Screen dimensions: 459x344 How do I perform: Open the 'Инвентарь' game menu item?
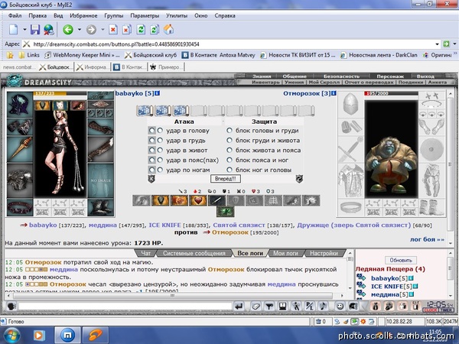pyautogui.click(x=265, y=83)
